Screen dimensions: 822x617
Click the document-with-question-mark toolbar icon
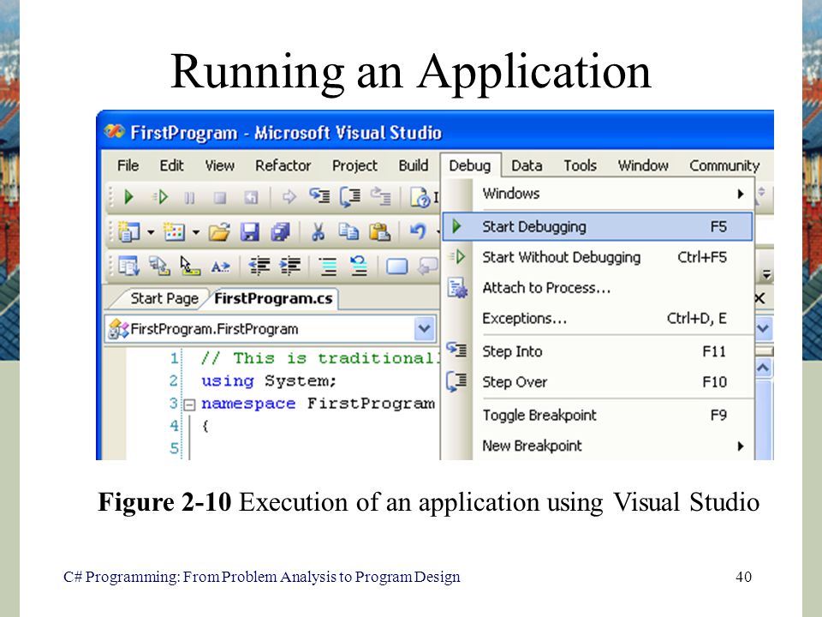pos(420,197)
